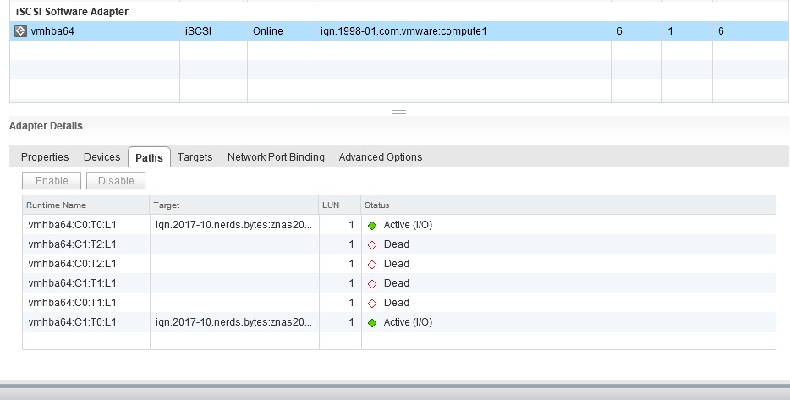Click Dead status diamond for vmhba64:C1:T1:L1

tap(372, 284)
